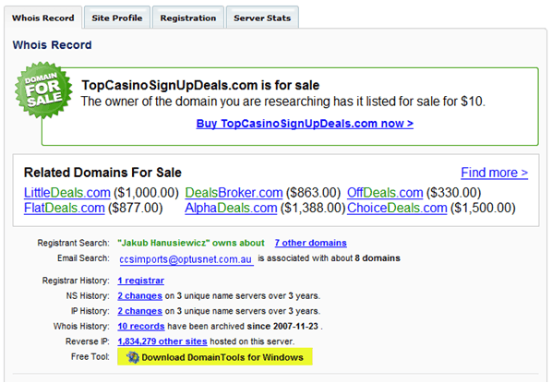This screenshot has width=552, height=383.
Task: Click the FlatDeals.com link
Action: tap(65, 208)
